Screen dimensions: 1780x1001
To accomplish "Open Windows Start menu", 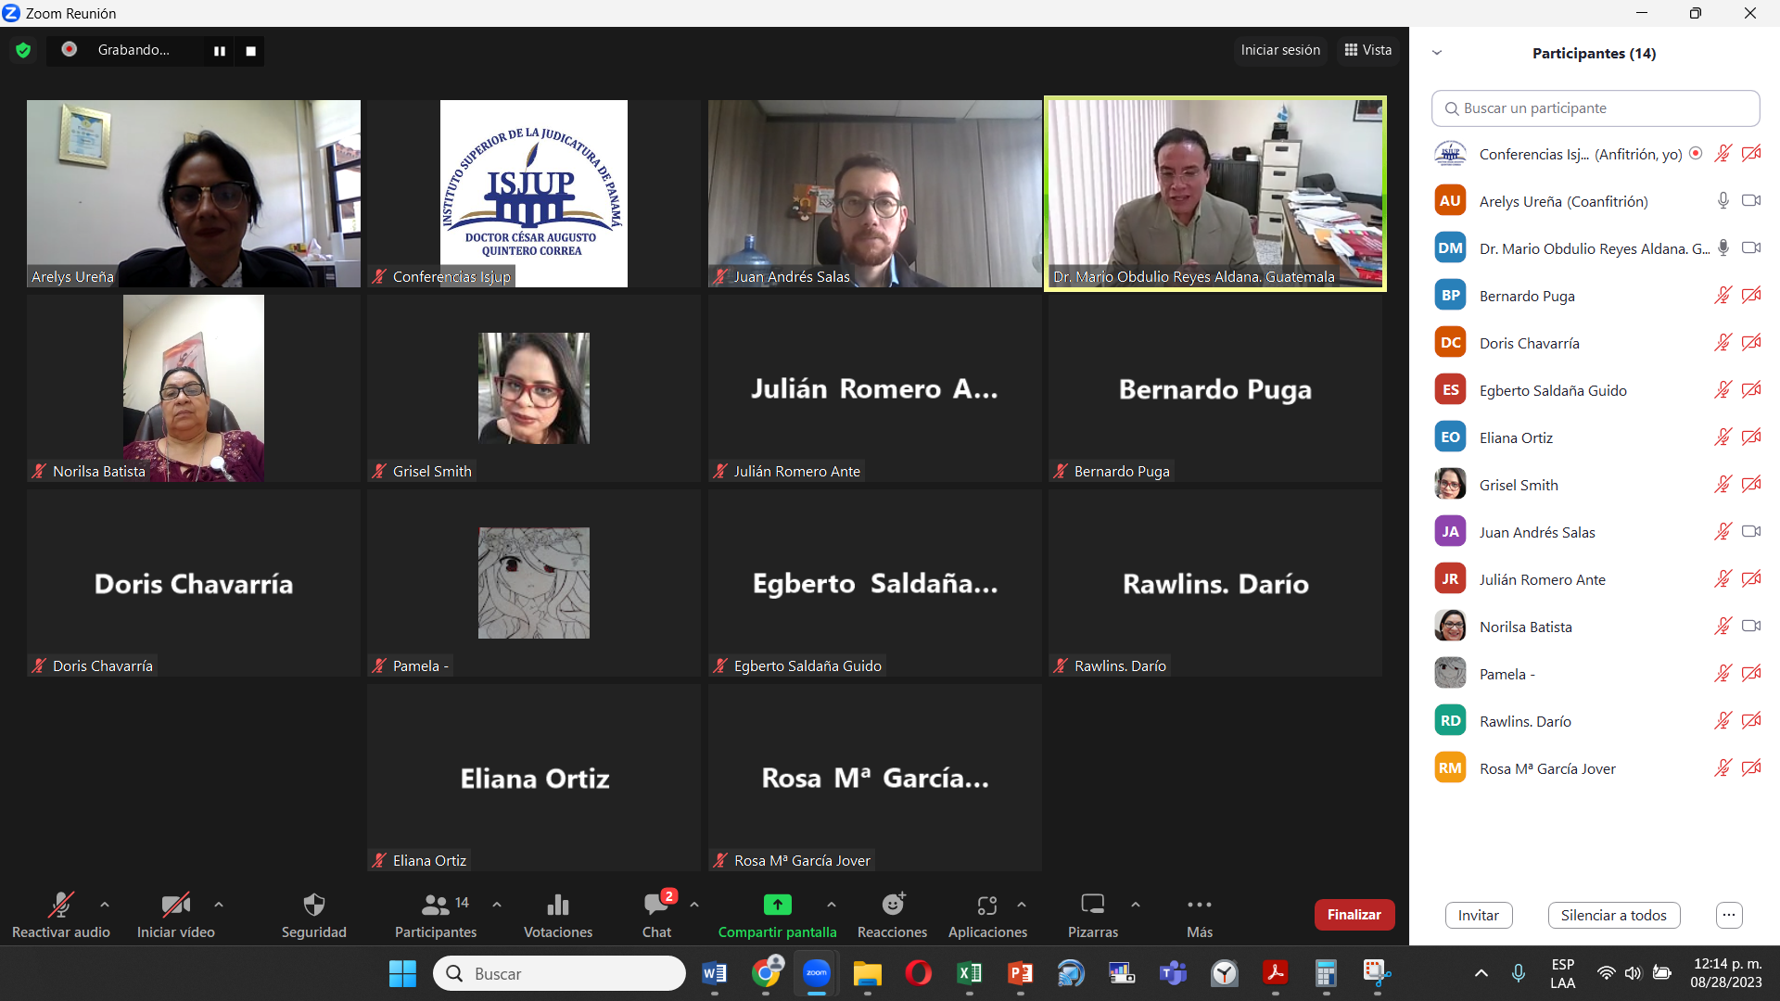I will coord(402,973).
